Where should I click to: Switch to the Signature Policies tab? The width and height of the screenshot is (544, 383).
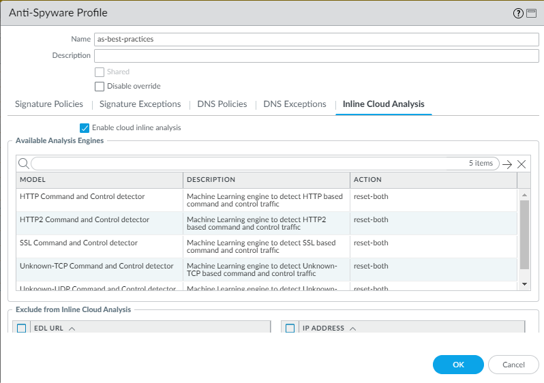(x=49, y=104)
